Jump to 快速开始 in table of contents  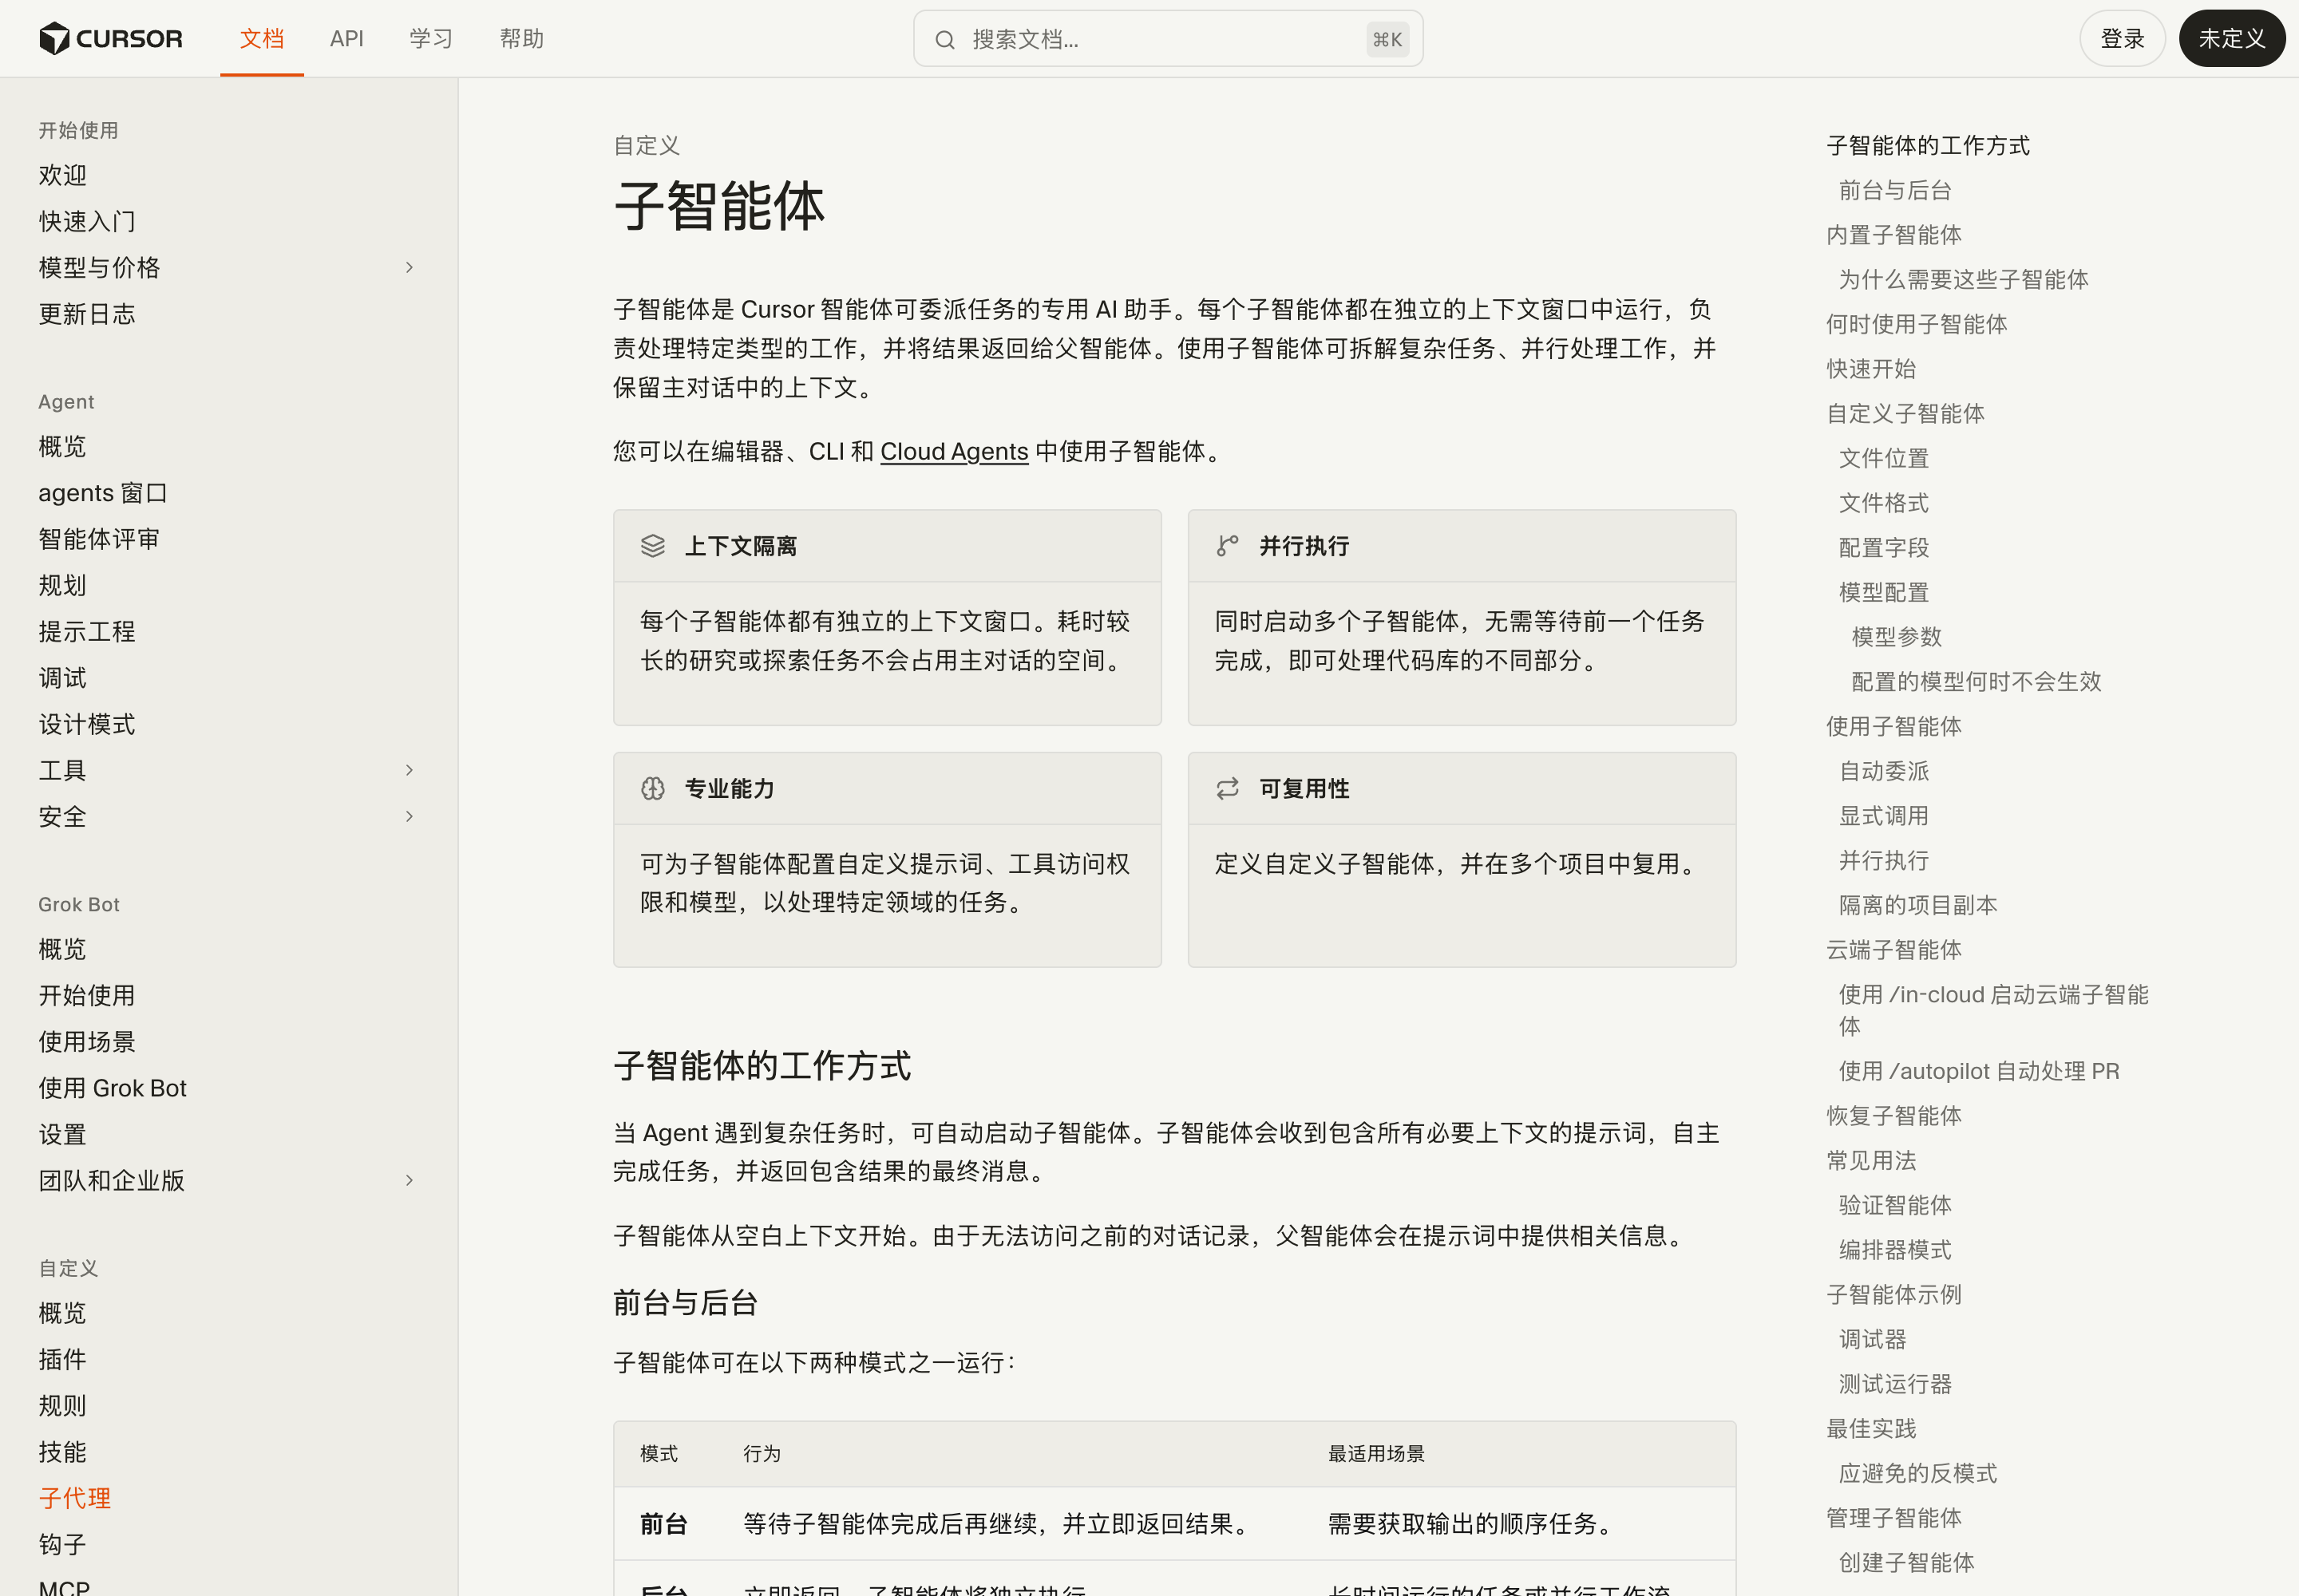(1871, 369)
